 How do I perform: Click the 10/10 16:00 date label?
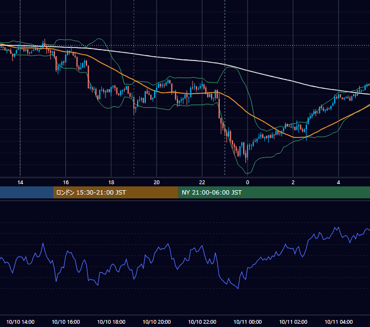66,322
